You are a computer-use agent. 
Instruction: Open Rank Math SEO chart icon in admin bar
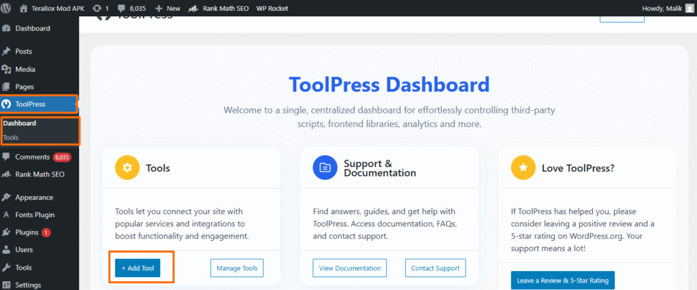(x=193, y=8)
